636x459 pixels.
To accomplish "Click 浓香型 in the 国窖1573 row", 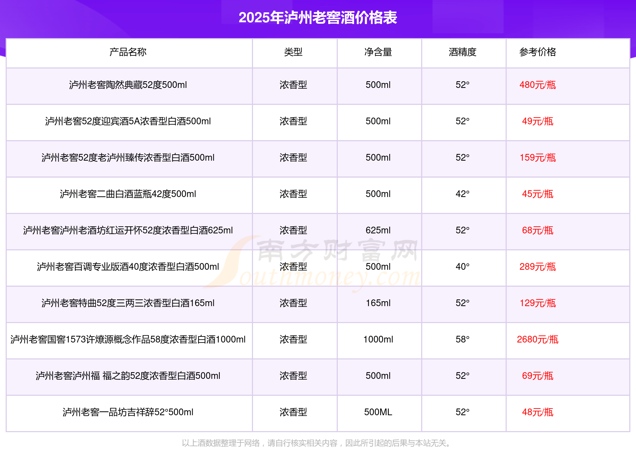I will point(293,339).
